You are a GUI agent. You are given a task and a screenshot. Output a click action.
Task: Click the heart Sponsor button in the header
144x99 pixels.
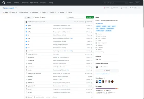click(106, 8)
